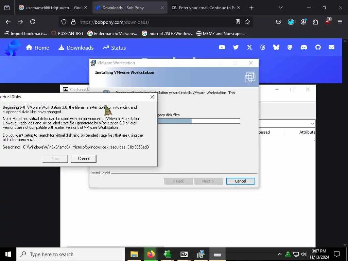Viewport: 348px width, 261px height.
Task: Click the Attributes column header in 7-Zip
Action: [307, 132]
